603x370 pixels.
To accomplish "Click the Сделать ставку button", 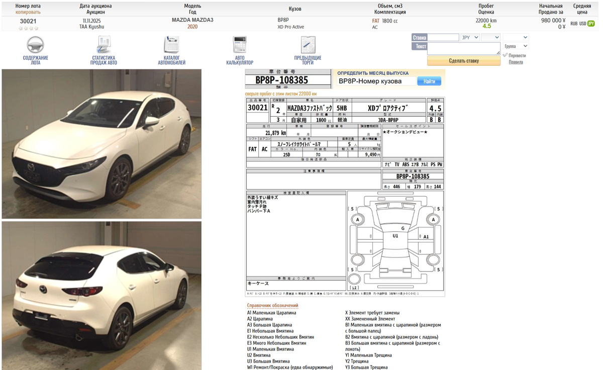I will (x=464, y=61).
